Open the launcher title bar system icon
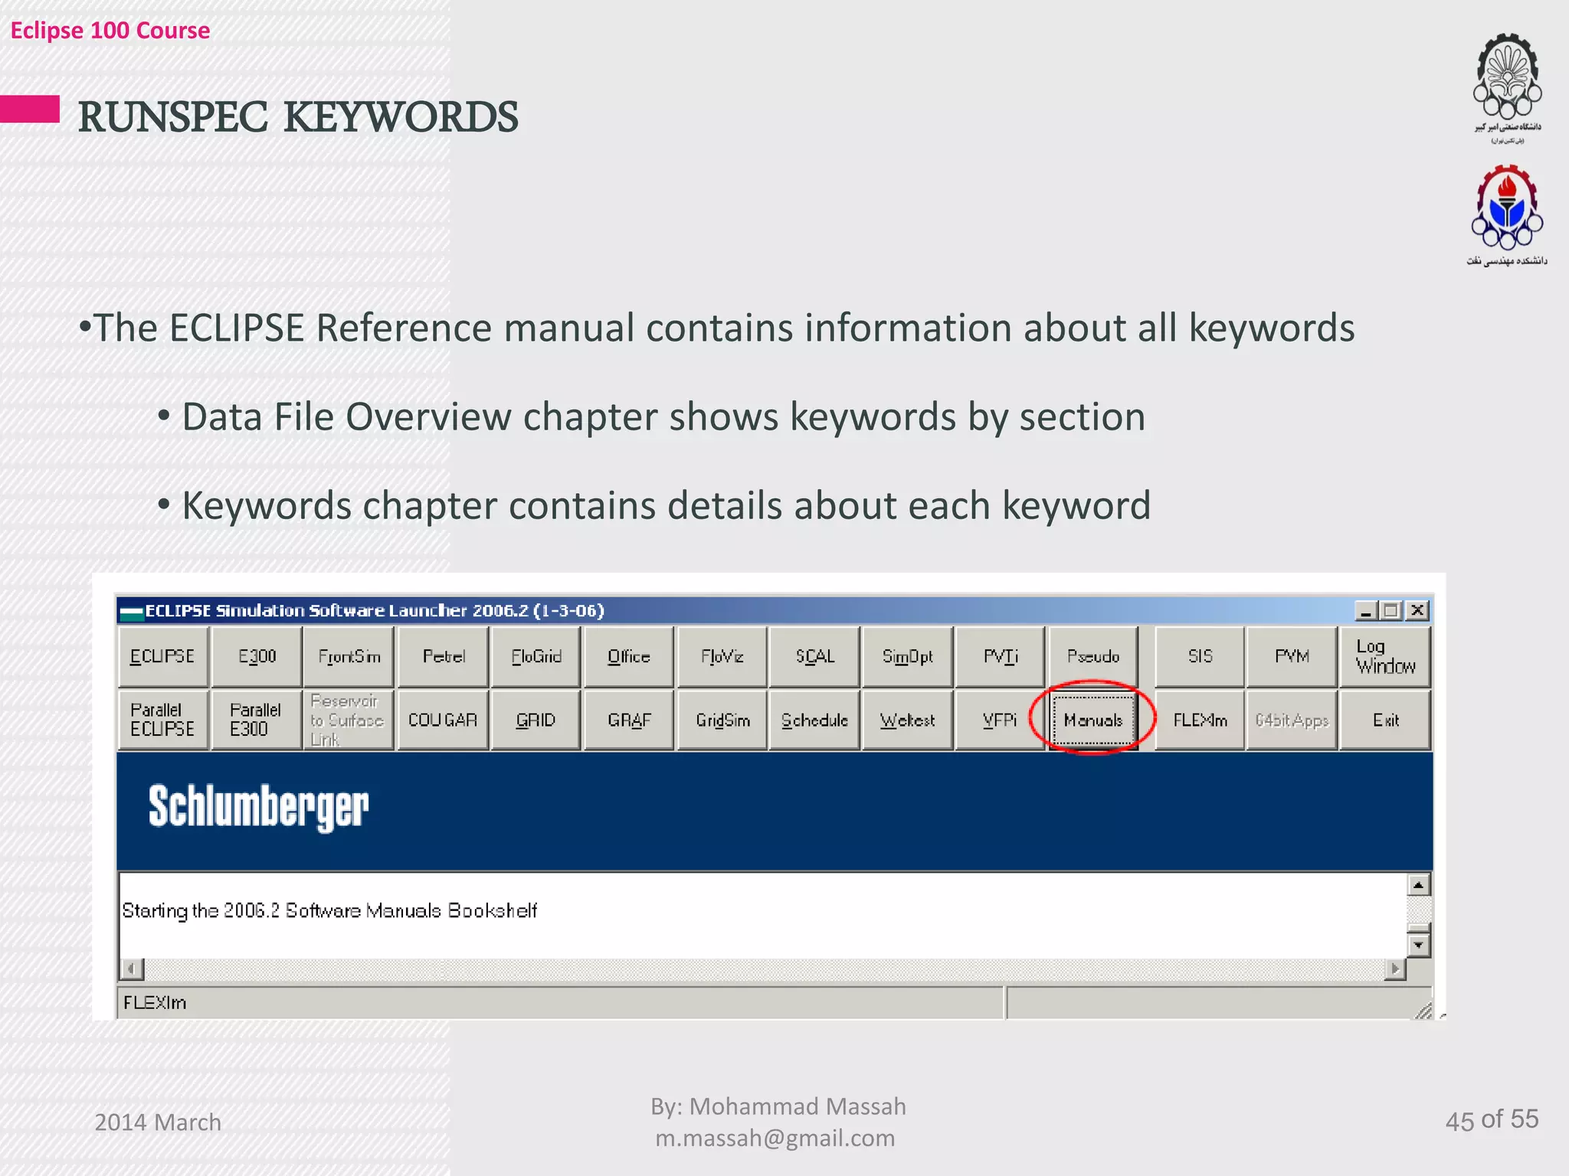Viewport: 1569px width, 1176px height. click(132, 612)
